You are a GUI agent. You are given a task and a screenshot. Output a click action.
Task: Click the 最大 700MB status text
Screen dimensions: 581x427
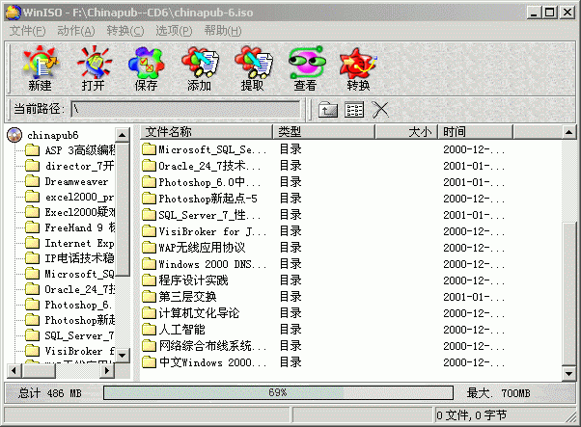tap(498, 393)
